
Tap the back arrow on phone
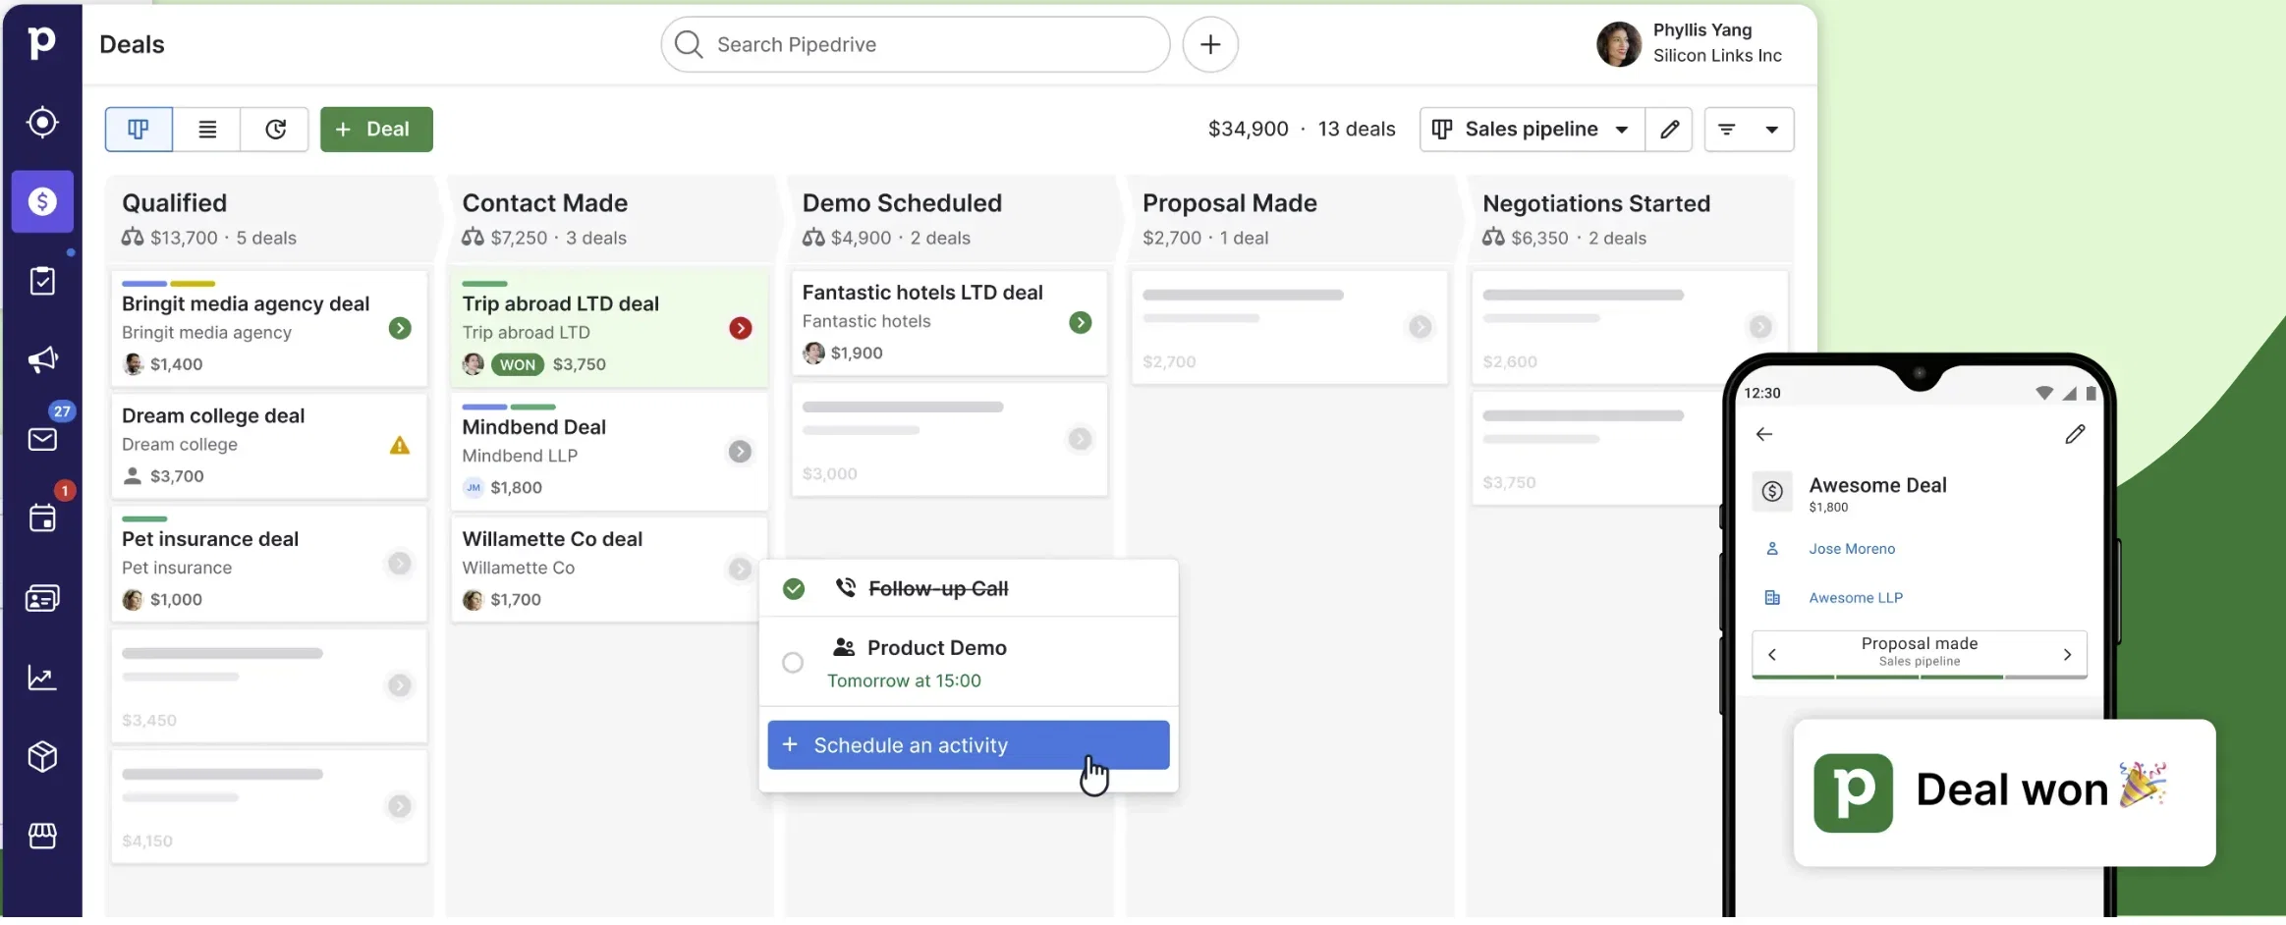point(1764,434)
